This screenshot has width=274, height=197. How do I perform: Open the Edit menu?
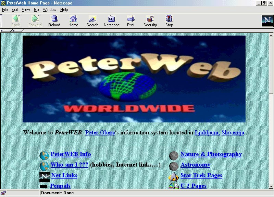pyautogui.click(x=15, y=10)
